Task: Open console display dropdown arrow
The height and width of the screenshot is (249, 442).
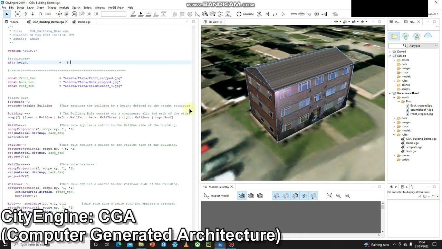Action: click(x=429, y=196)
